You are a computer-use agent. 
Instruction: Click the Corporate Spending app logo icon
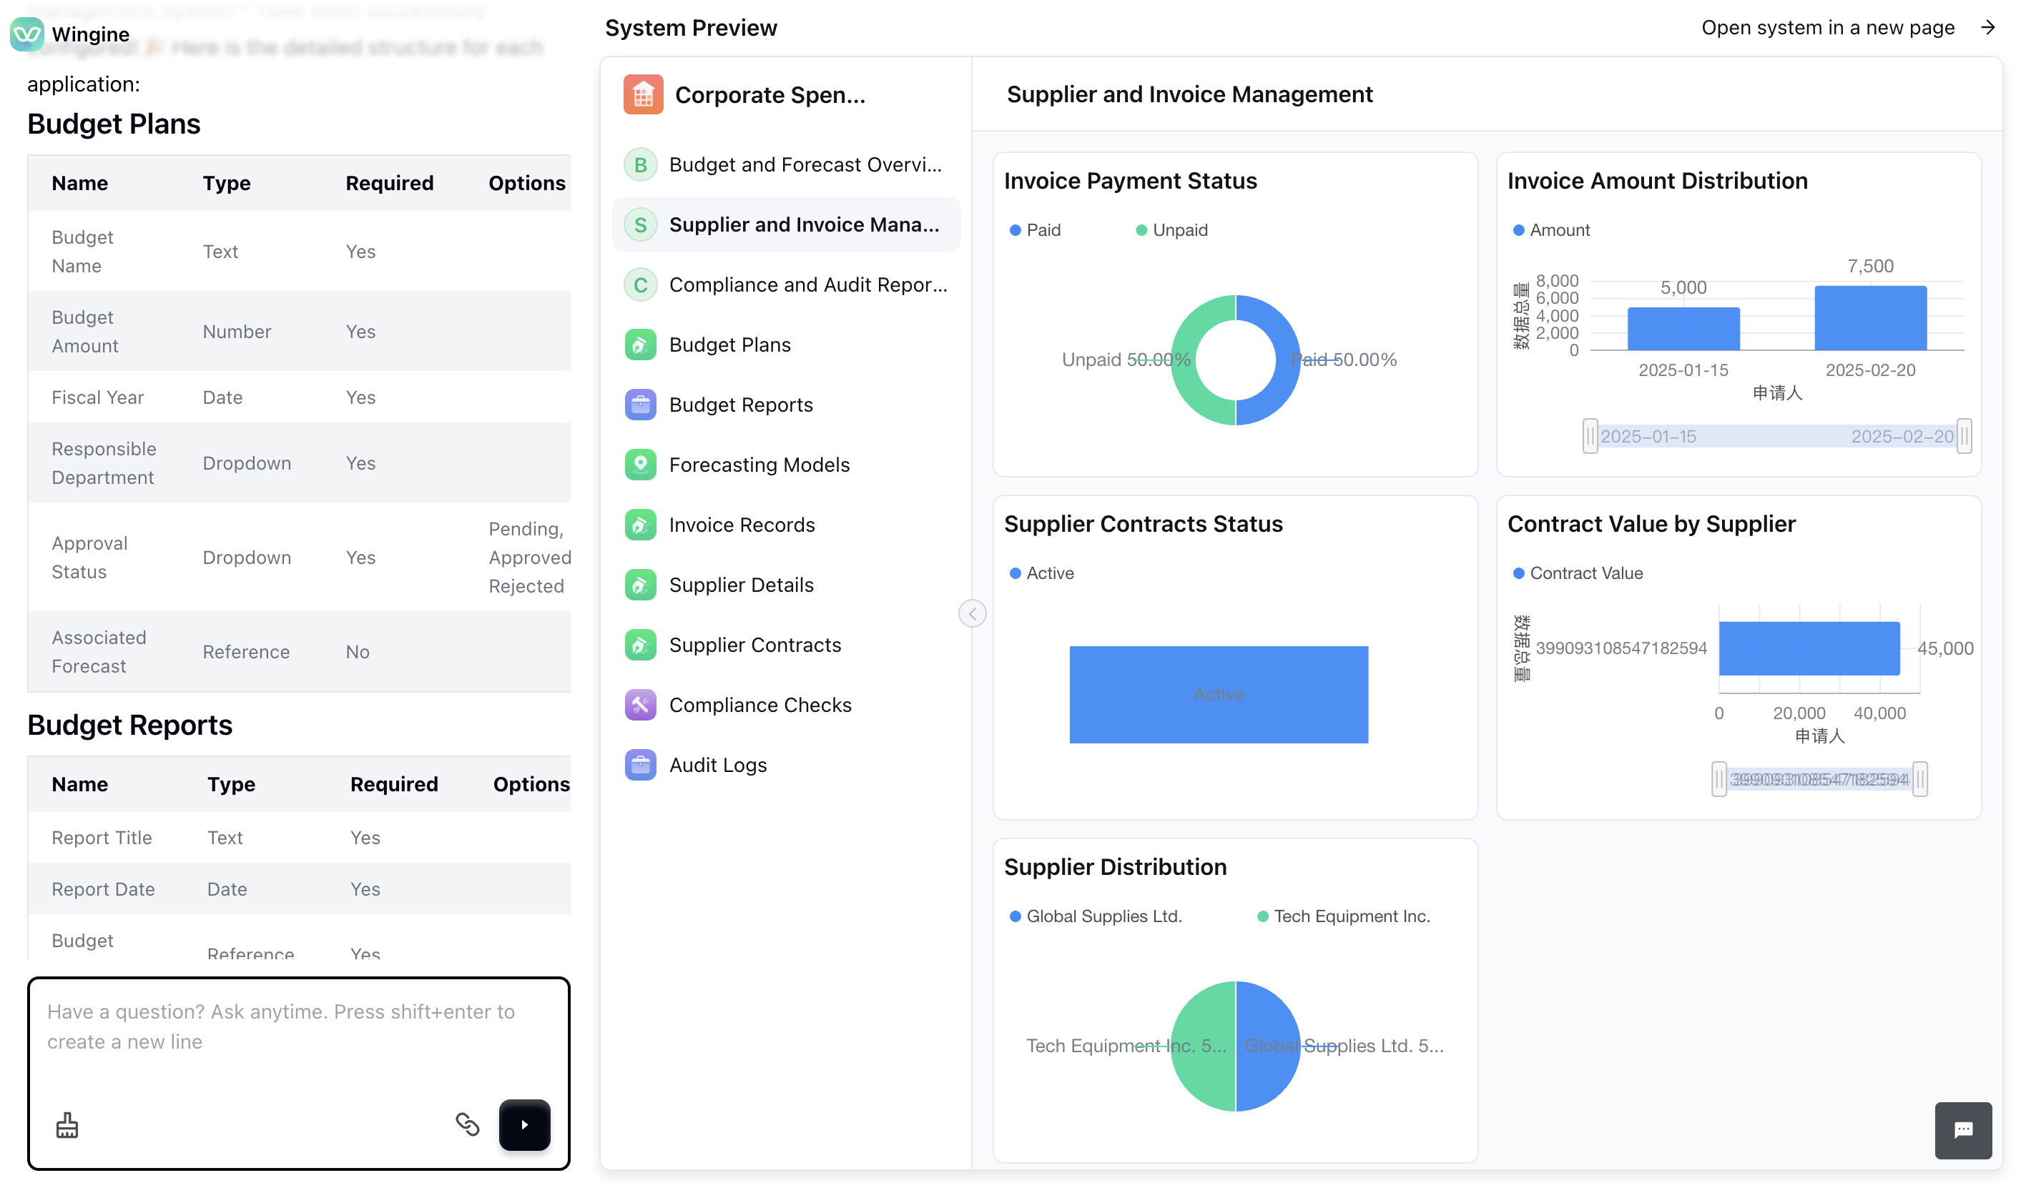pos(642,94)
